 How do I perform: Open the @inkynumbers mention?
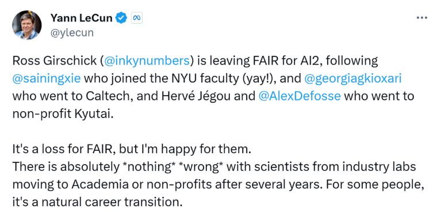[x=147, y=61]
